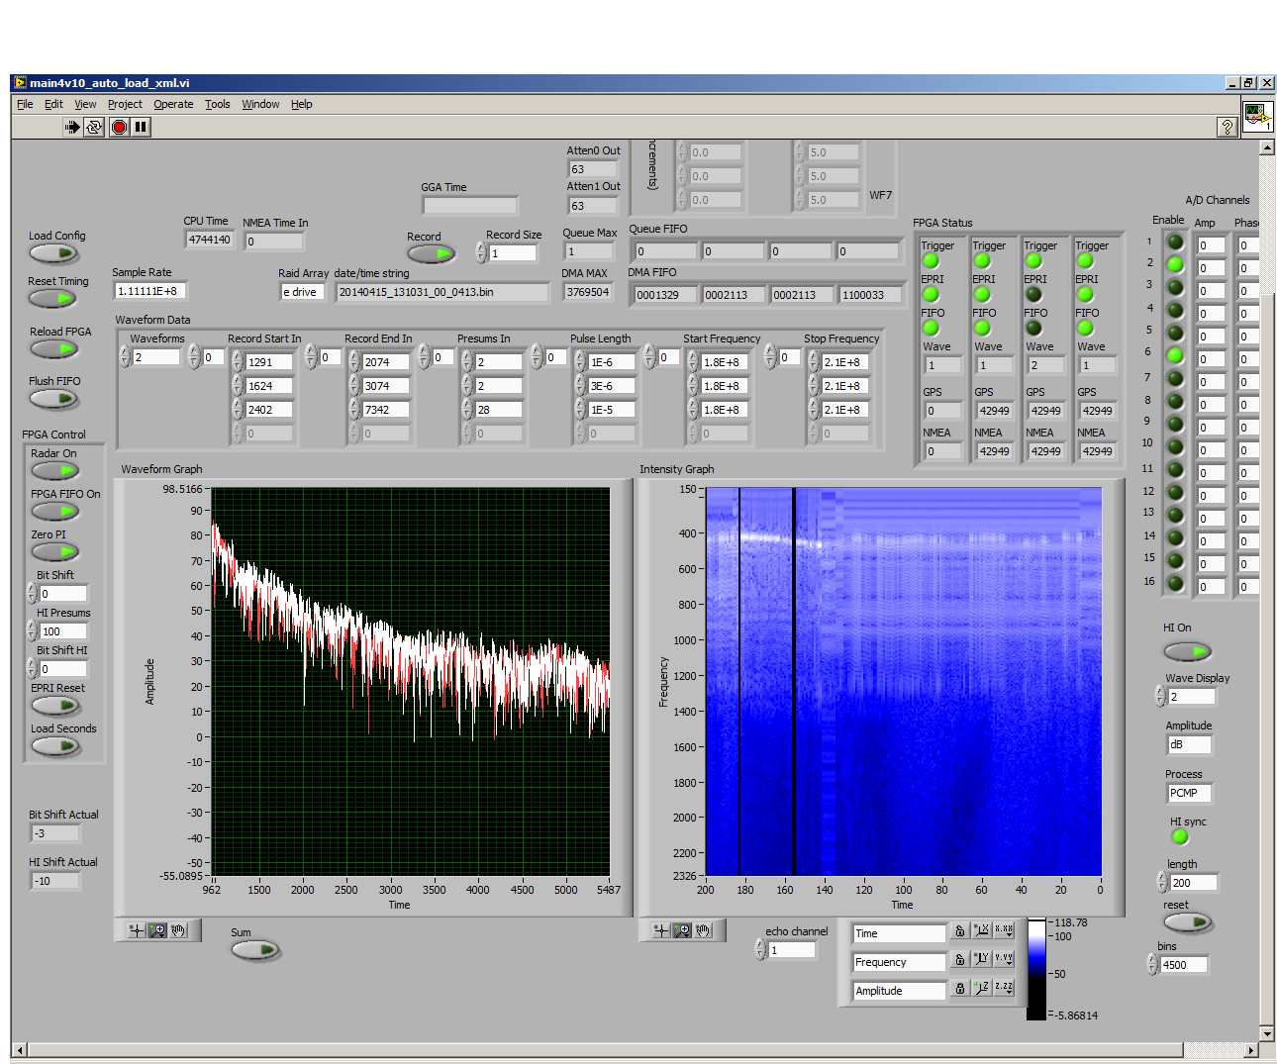Click the Run arrow in the toolbar
1277x1064 pixels.
[72, 127]
